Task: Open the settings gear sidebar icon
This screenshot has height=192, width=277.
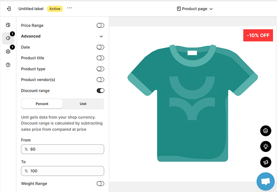Action: (8, 52)
